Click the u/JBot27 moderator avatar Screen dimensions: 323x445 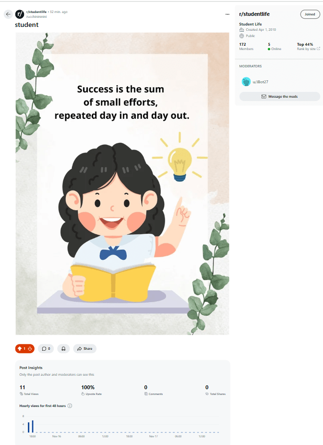coord(246,82)
